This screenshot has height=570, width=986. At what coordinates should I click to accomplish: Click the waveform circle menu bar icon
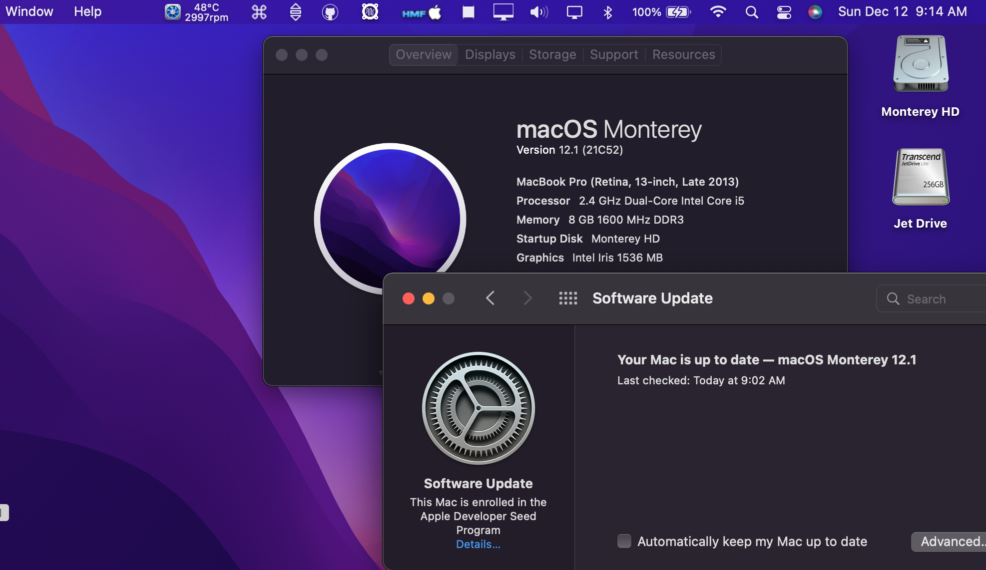tap(370, 11)
